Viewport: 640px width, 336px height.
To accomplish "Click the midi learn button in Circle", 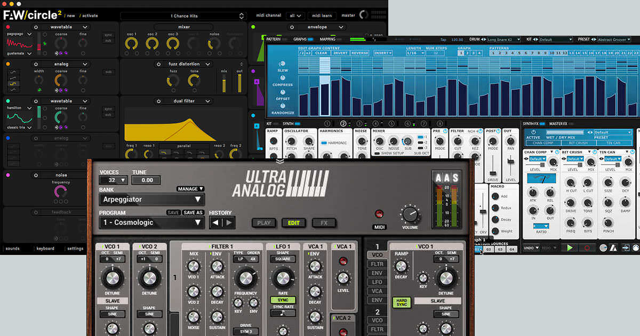I will pyautogui.click(x=322, y=16).
